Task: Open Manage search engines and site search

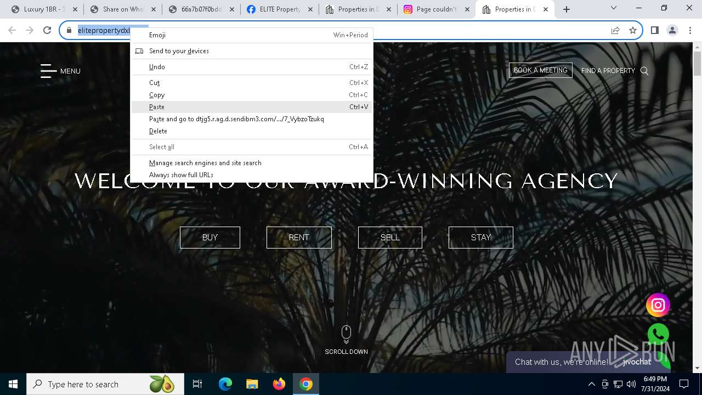Action: pyautogui.click(x=252, y=163)
